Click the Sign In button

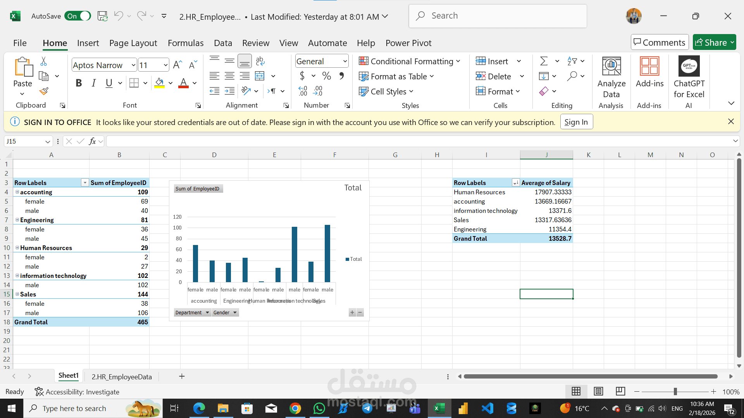576,122
